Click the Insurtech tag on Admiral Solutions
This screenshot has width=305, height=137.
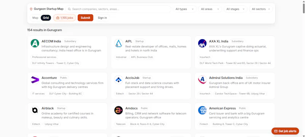point(205,94)
